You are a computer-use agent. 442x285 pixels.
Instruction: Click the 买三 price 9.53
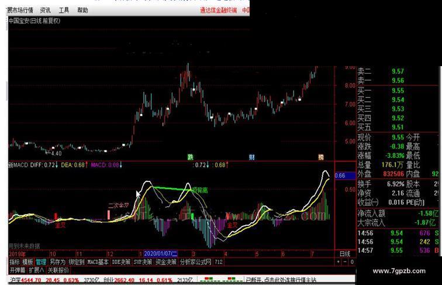click(398, 109)
